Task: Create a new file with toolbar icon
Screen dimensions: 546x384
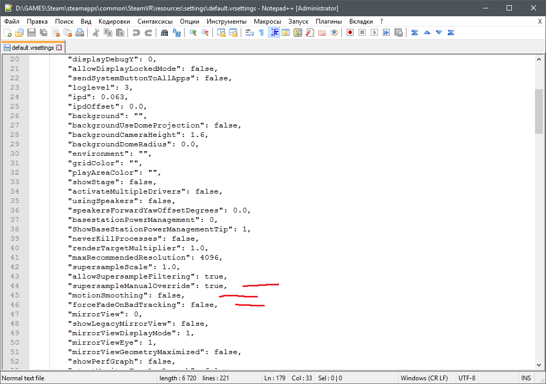Action: (8, 33)
